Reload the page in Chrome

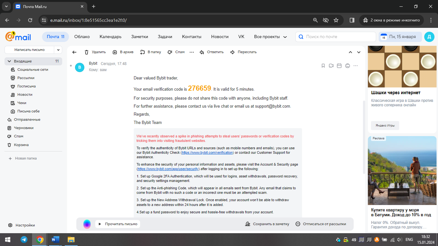tap(30, 20)
